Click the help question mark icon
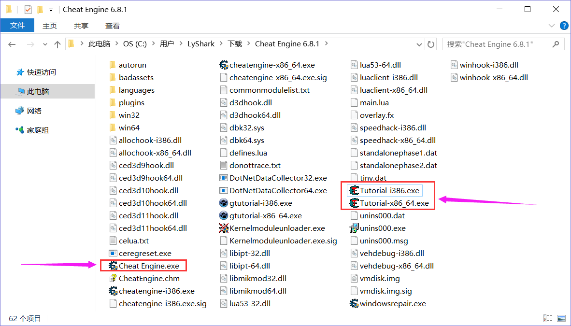The image size is (571, 326). [564, 26]
